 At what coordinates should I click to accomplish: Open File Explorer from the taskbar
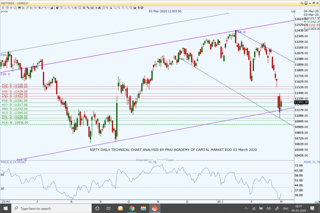click(143, 208)
